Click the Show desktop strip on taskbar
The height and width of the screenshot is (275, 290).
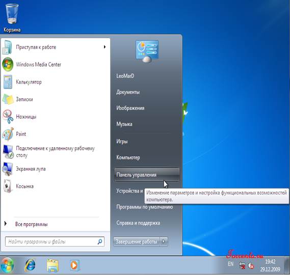pyautogui.click(x=287, y=265)
